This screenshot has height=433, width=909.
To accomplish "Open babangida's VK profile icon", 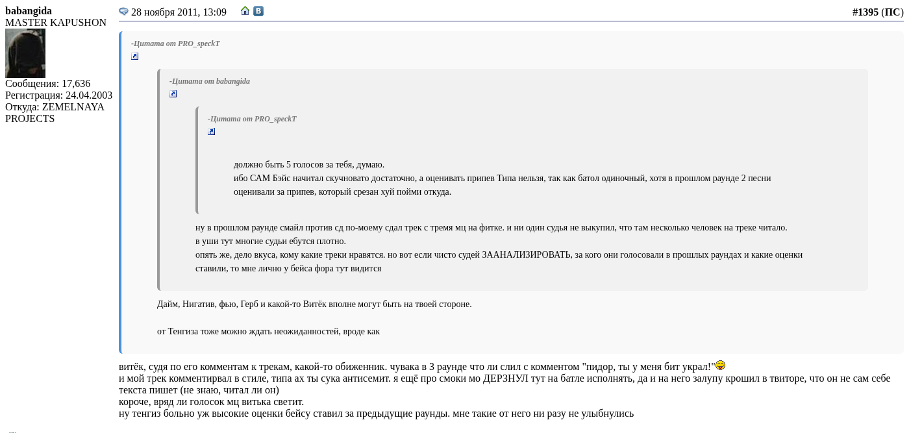I will pyautogui.click(x=258, y=11).
